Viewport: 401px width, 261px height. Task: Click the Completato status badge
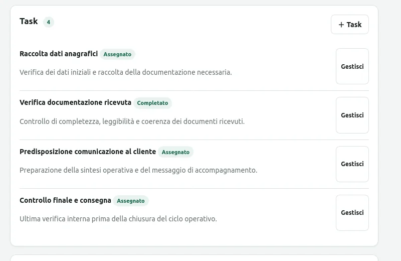[152, 103]
